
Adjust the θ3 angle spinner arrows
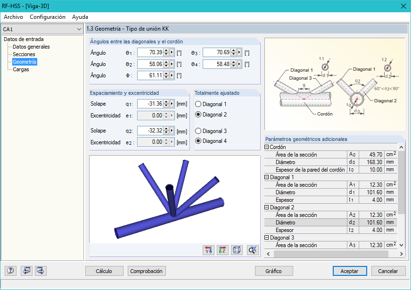pos(234,52)
